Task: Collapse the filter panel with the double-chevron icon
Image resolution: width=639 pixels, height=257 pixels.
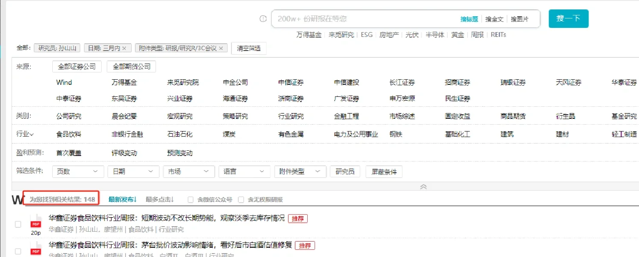Action: (x=423, y=186)
